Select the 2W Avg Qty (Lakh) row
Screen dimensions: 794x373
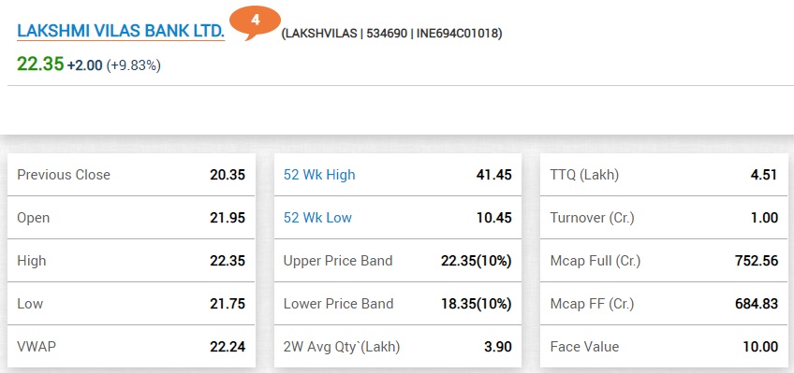click(398, 346)
